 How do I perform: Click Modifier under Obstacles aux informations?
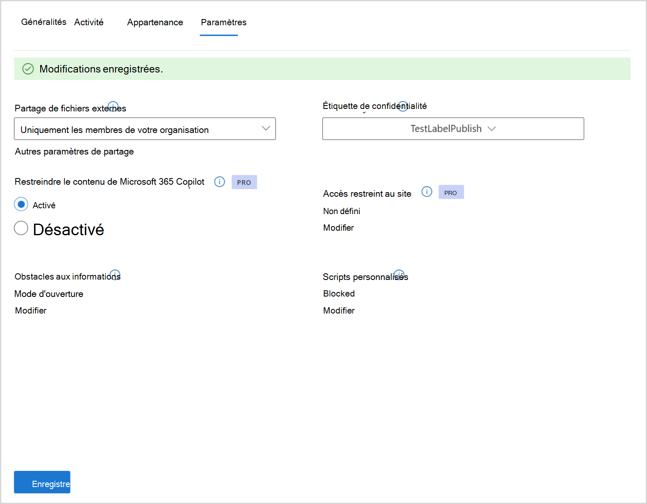pos(31,311)
